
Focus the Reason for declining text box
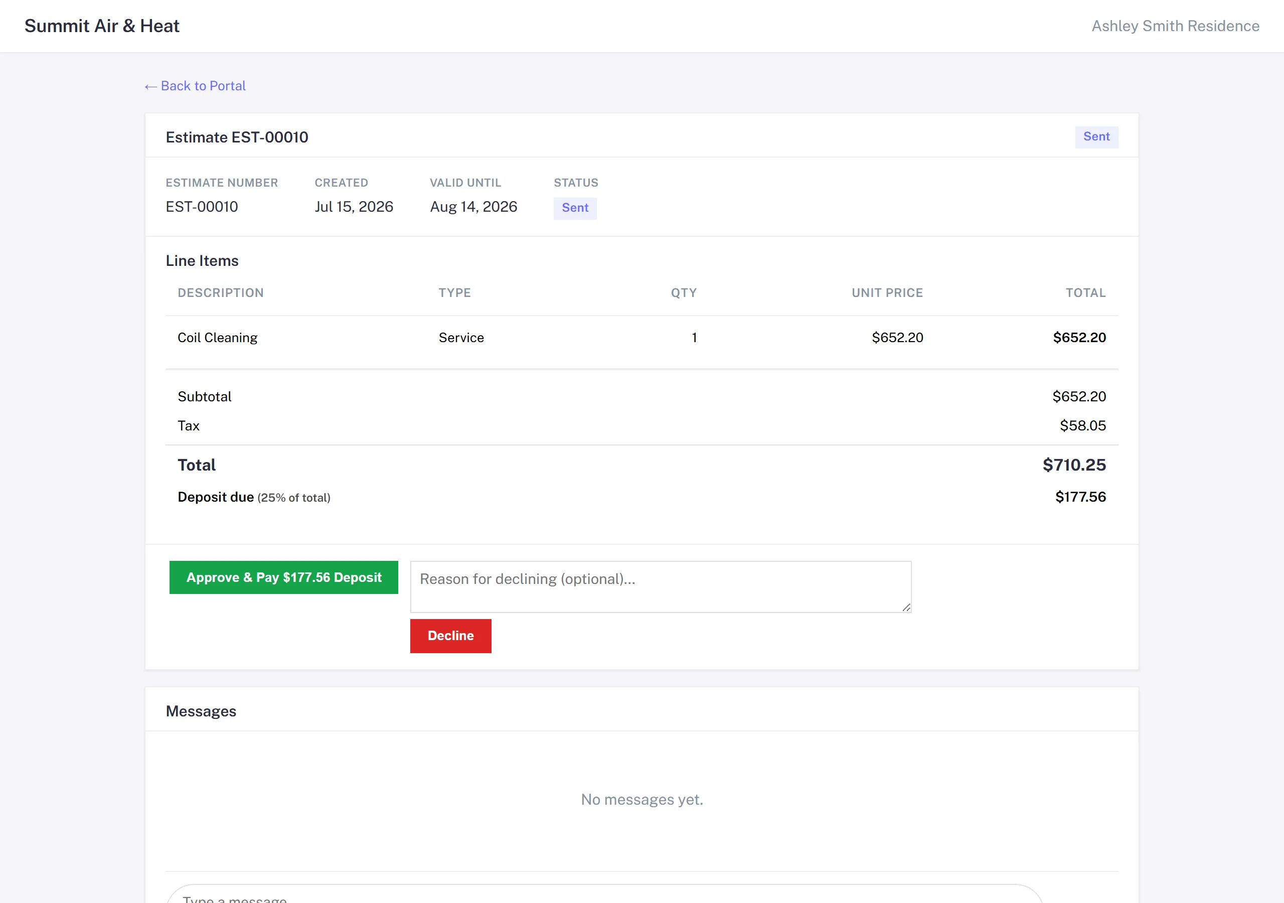pos(661,587)
